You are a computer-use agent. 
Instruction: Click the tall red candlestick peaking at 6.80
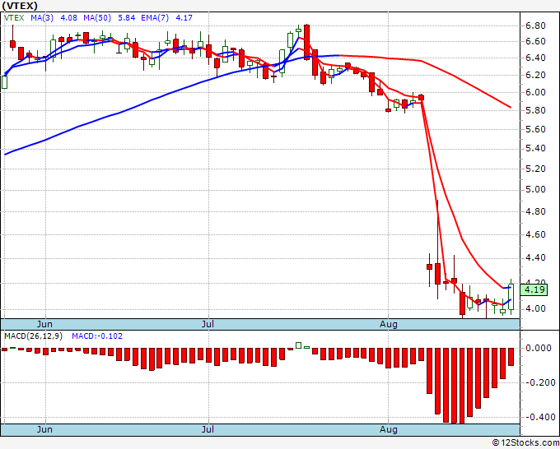point(307,42)
